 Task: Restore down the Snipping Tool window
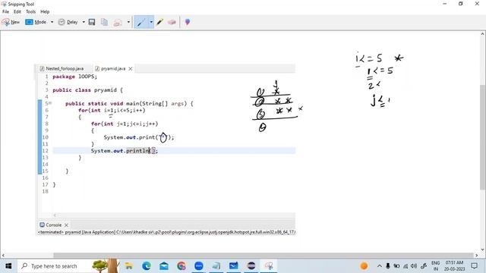click(x=461, y=4)
